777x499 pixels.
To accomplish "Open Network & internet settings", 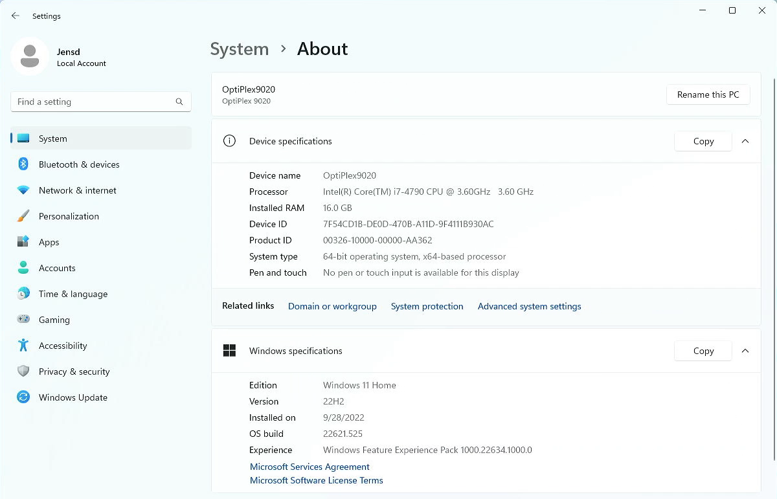I will click(78, 190).
